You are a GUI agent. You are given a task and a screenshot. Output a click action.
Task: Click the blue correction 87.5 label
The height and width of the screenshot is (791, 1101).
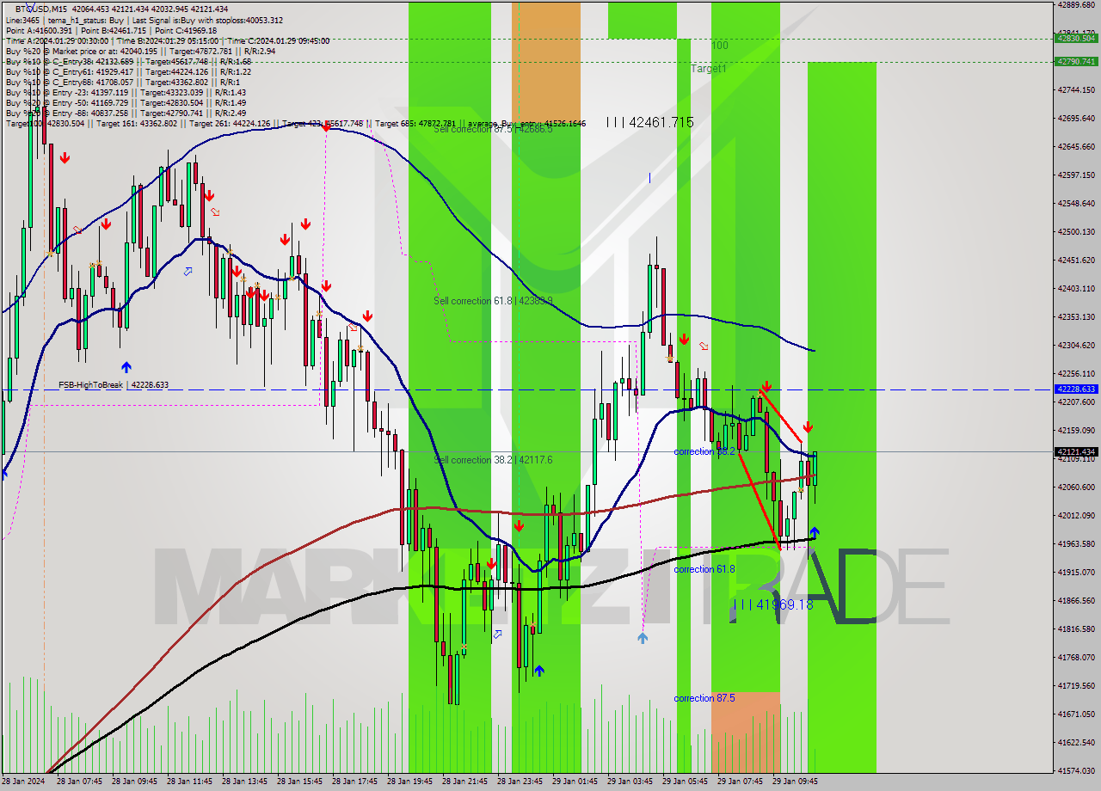click(x=704, y=698)
